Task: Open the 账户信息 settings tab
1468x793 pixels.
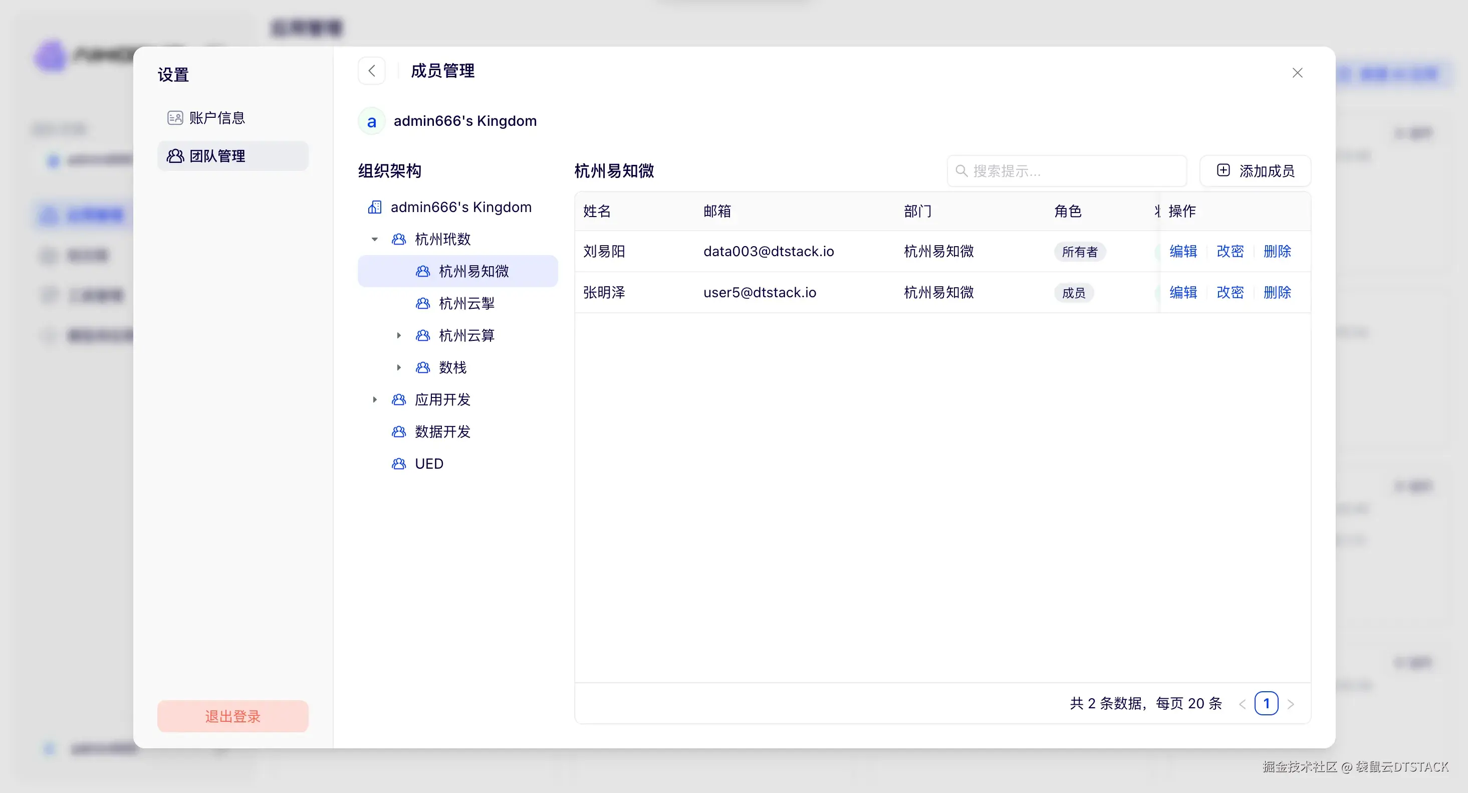Action: pyautogui.click(x=216, y=118)
